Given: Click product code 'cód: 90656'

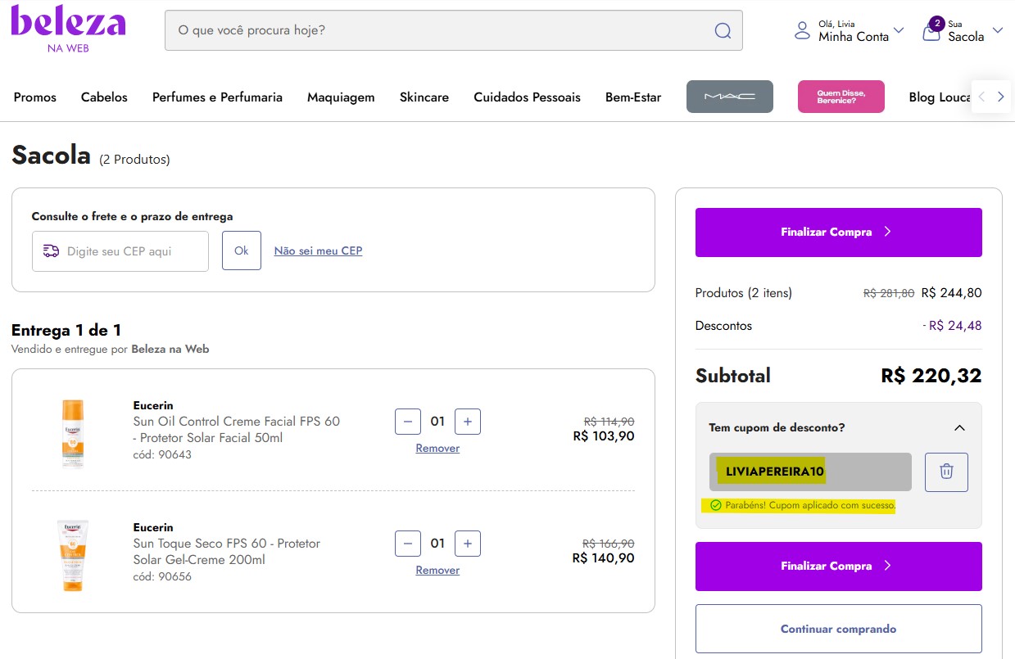Looking at the screenshot, I should (x=162, y=576).
